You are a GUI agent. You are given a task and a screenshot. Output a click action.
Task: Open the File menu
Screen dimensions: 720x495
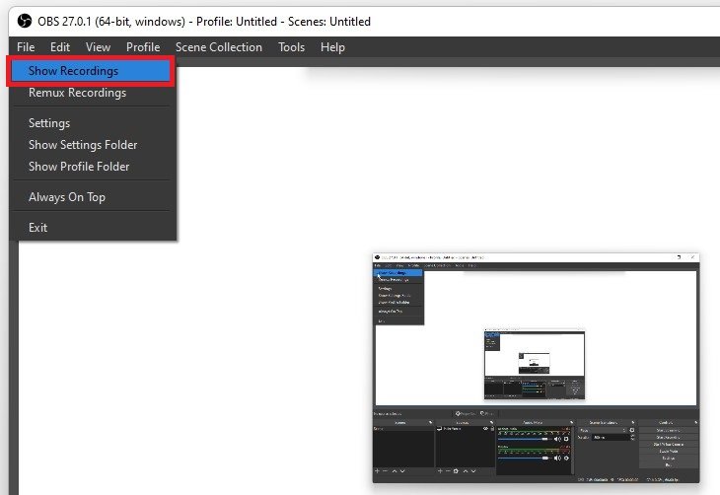click(x=26, y=47)
